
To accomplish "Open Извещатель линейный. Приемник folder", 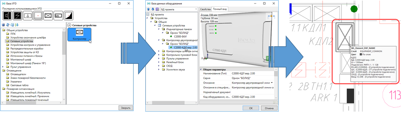I will (27, 96).
